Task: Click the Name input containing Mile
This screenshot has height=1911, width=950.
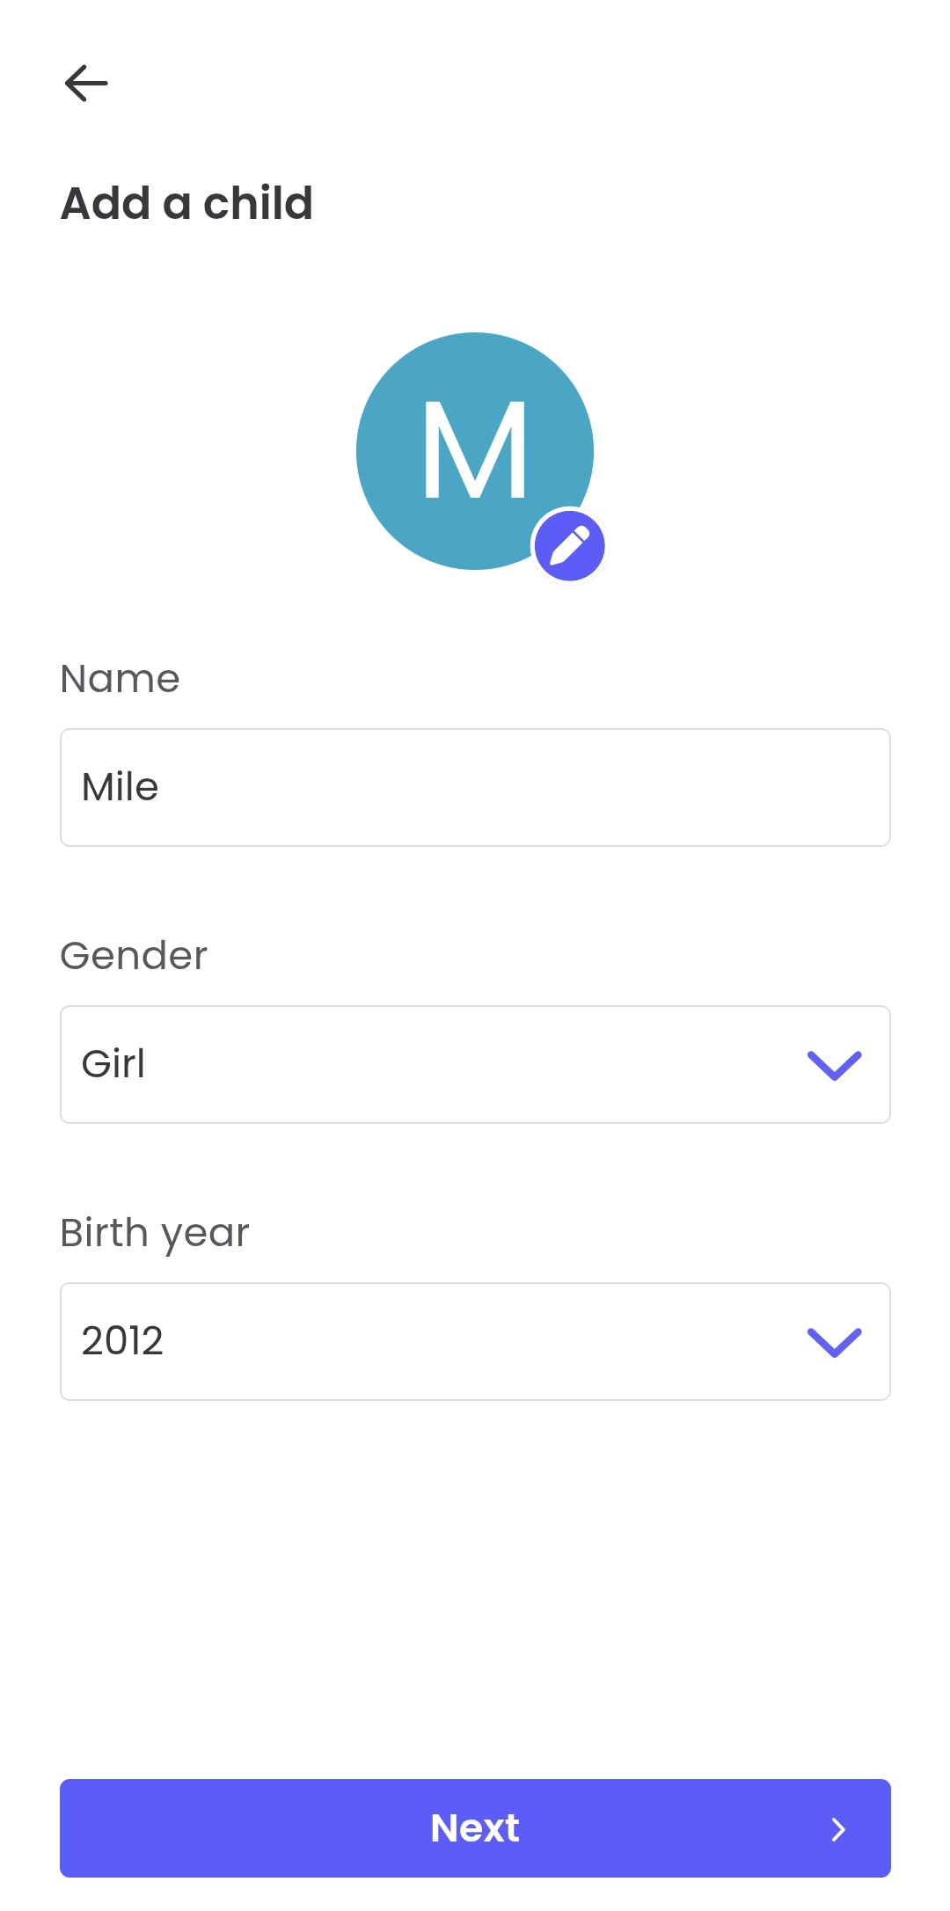Action: [475, 787]
